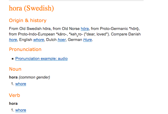Screen dimensions: 168x114
Task: Follow the Danish hore link
Action: coord(13,40)
